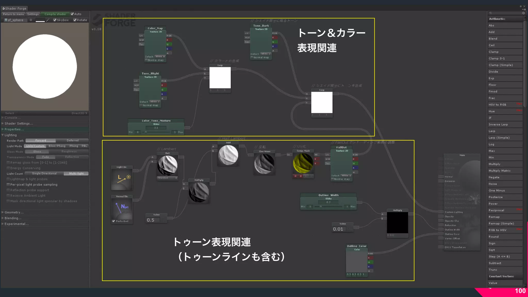Choose One Minus from the node list
The image size is (528, 297).
505,190
